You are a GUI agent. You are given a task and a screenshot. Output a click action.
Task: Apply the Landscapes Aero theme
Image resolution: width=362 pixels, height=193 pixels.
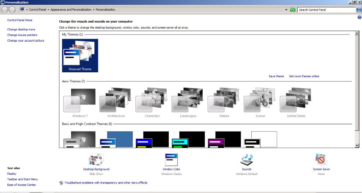tap(188, 103)
